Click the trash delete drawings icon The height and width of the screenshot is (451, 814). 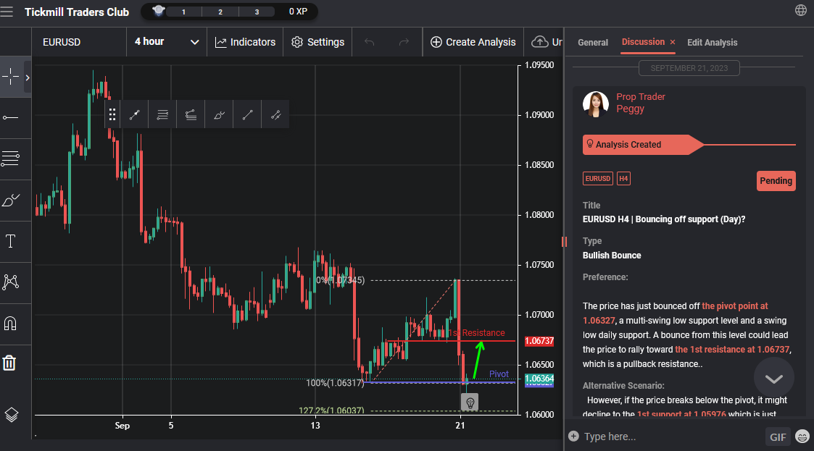[9, 363]
